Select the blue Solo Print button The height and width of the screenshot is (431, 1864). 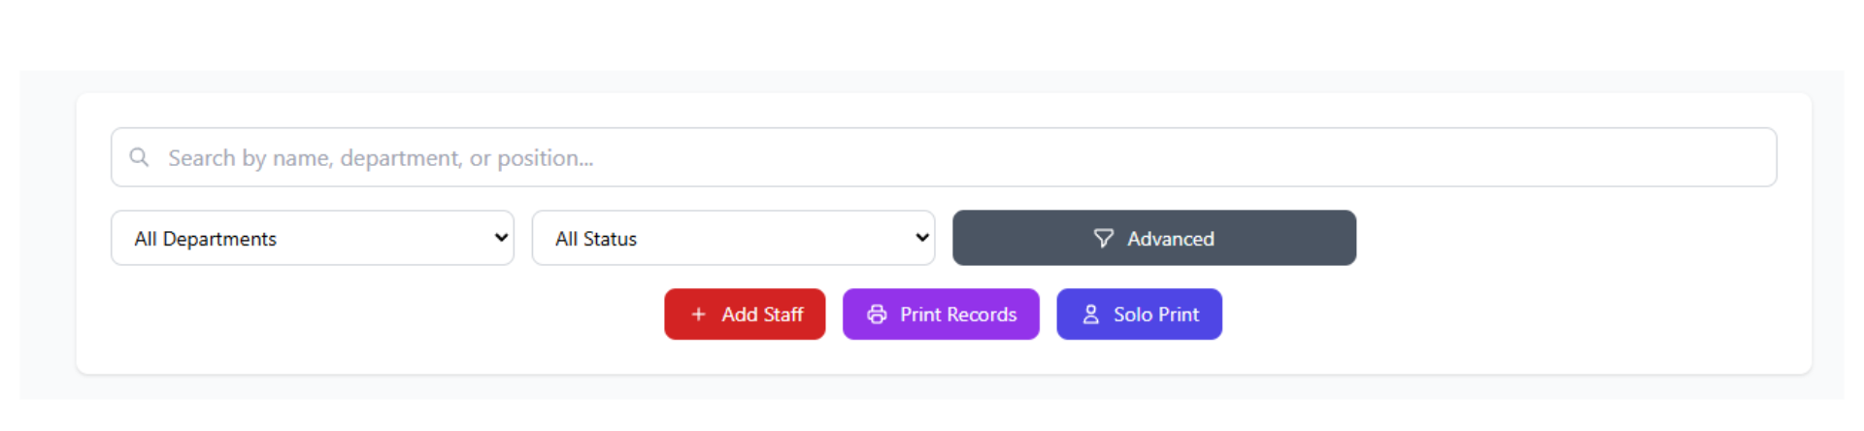pos(1139,315)
